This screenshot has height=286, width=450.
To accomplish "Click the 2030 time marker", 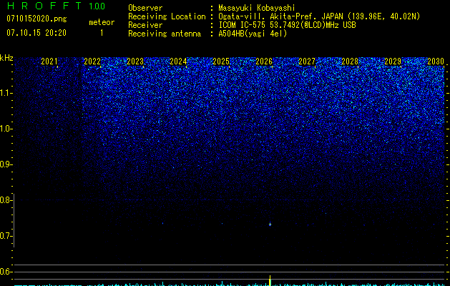I will [436, 61].
